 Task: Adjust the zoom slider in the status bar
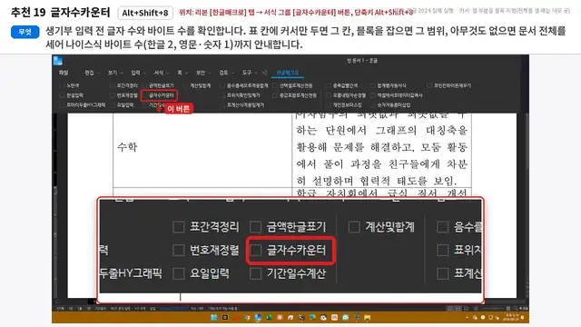pos(492,308)
